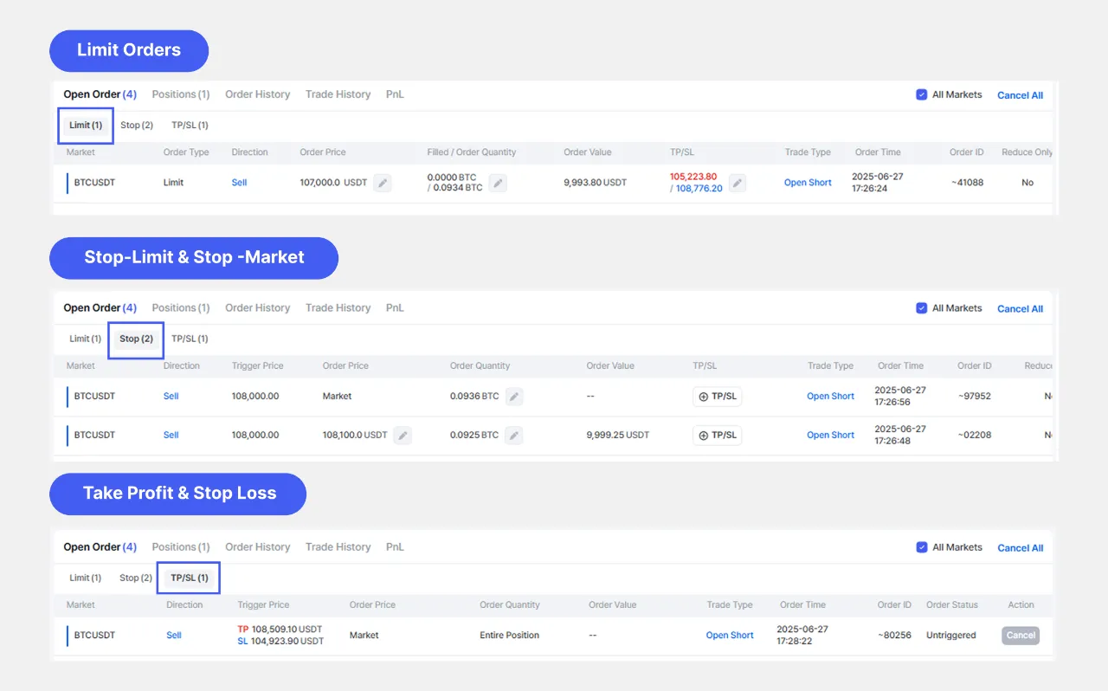Screen dimensions: 1108x691
Task: Click pencil icon beside 0.0934 BTC quantity
Action: pyautogui.click(x=498, y=183)
